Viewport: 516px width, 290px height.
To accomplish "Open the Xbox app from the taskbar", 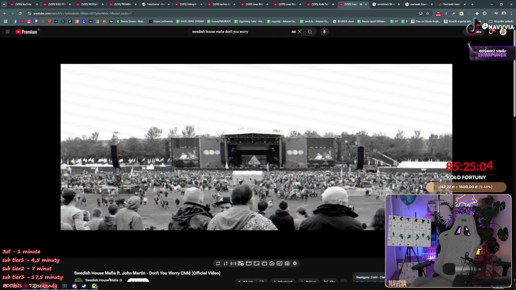I will [x=94, y=286].
